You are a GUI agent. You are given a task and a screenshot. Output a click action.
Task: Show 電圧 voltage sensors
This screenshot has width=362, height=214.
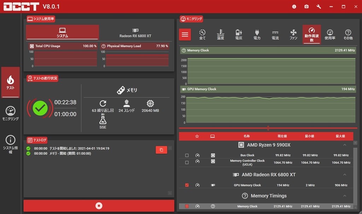[239, 34]
